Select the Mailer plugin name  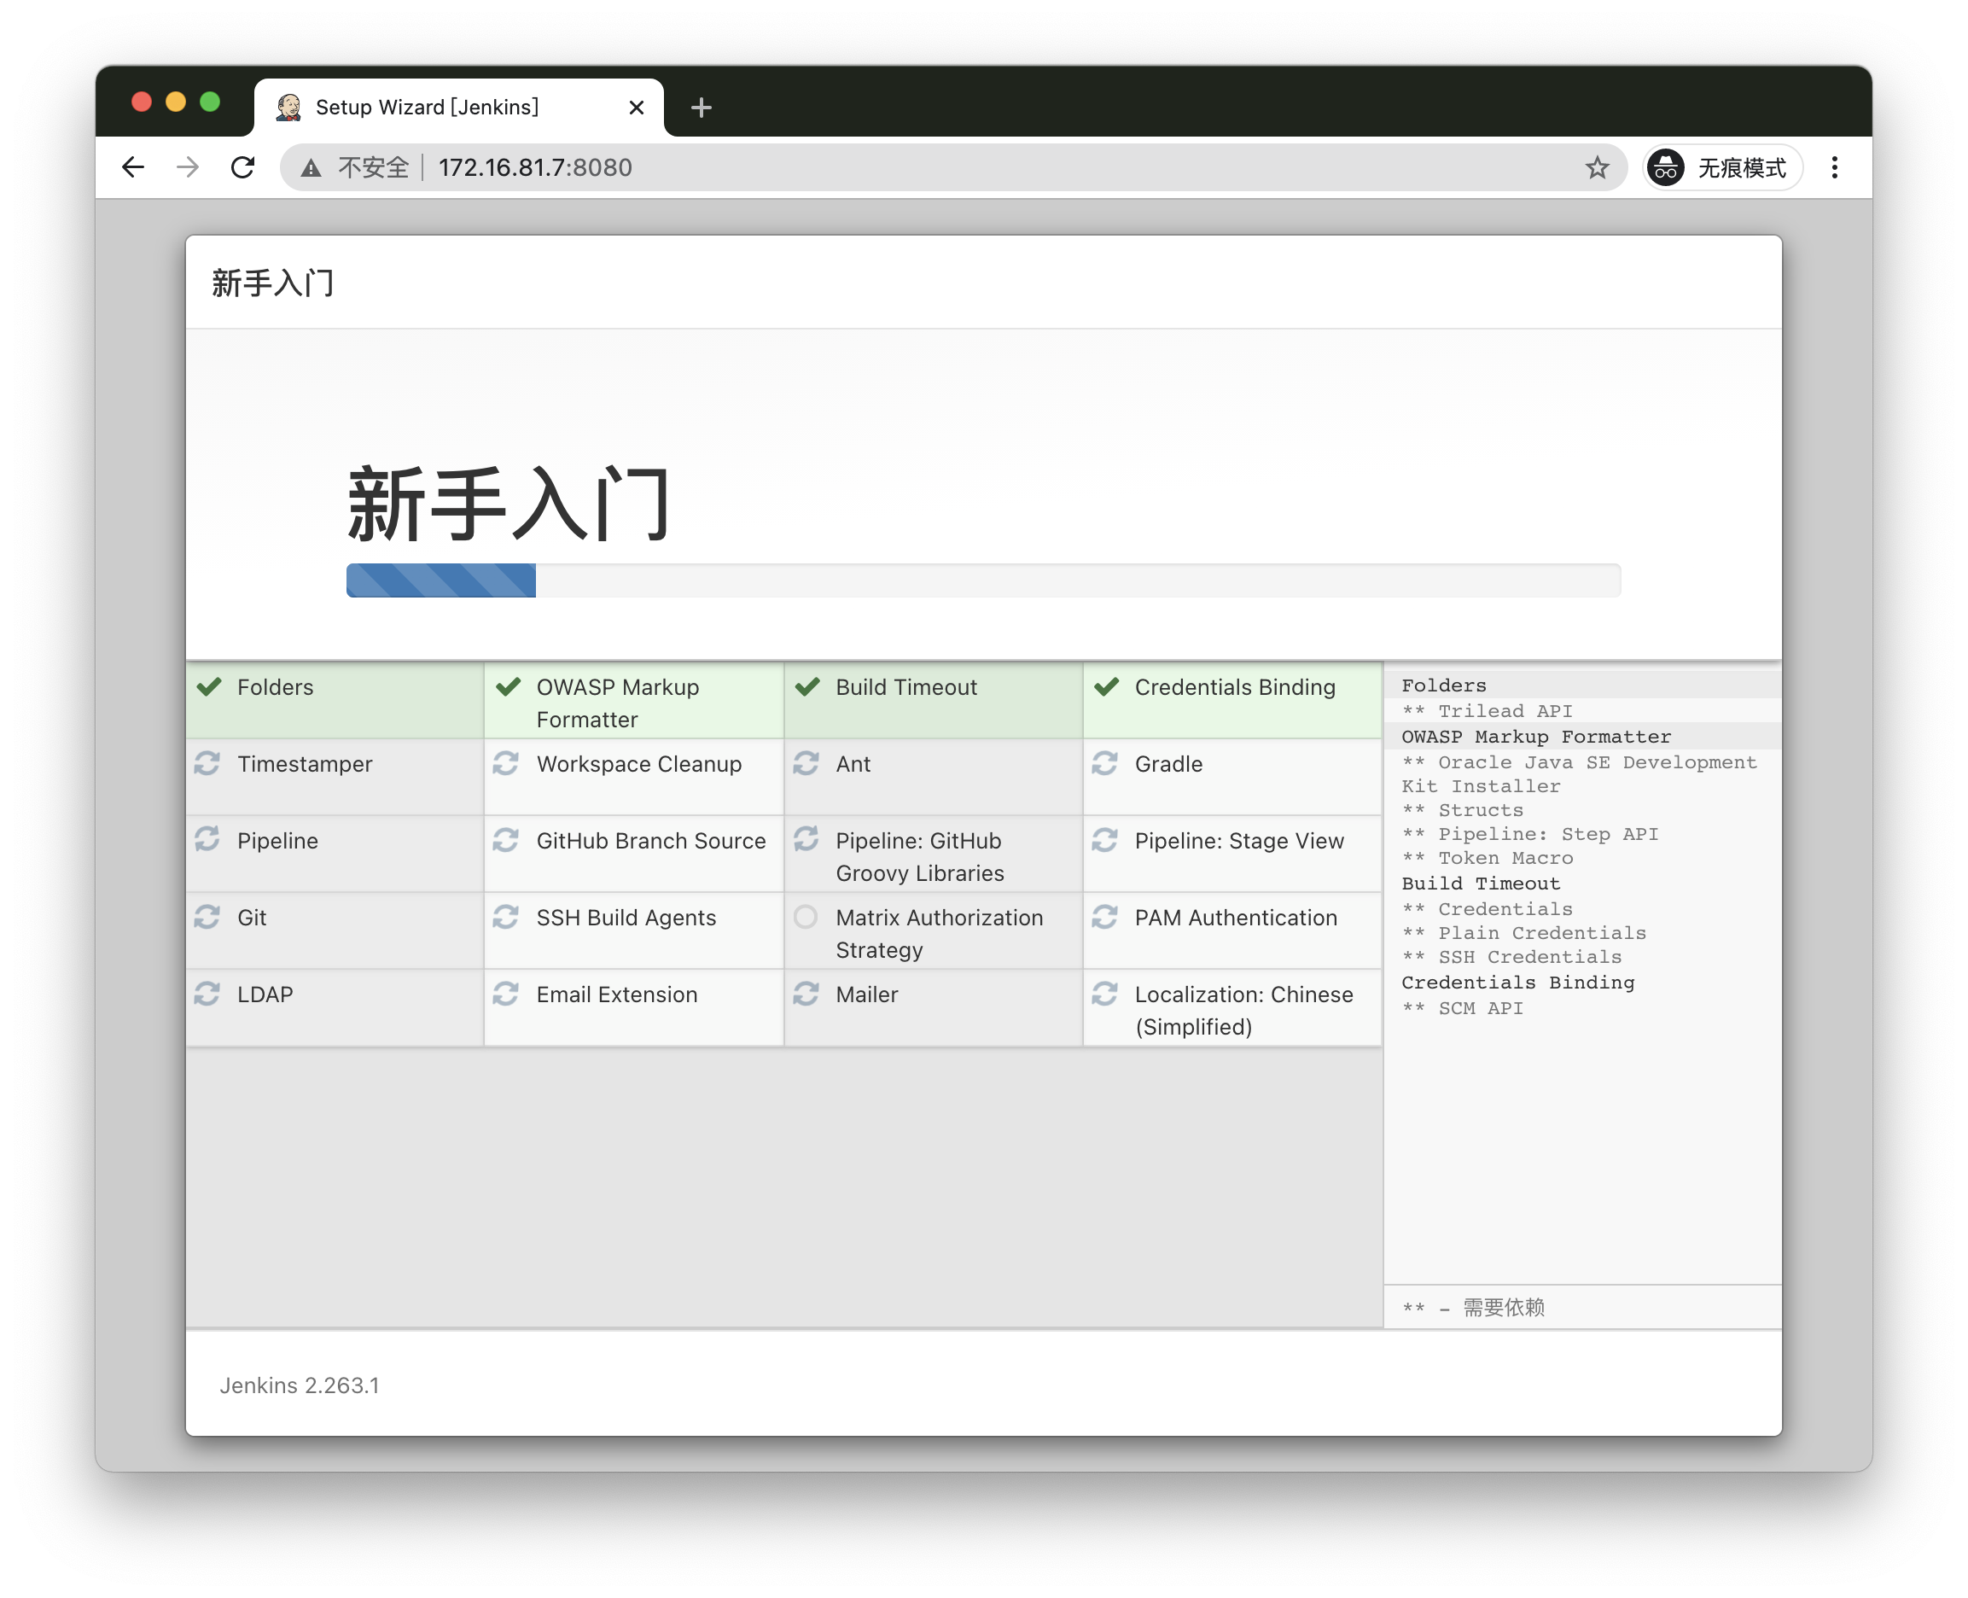click(867, 995)
